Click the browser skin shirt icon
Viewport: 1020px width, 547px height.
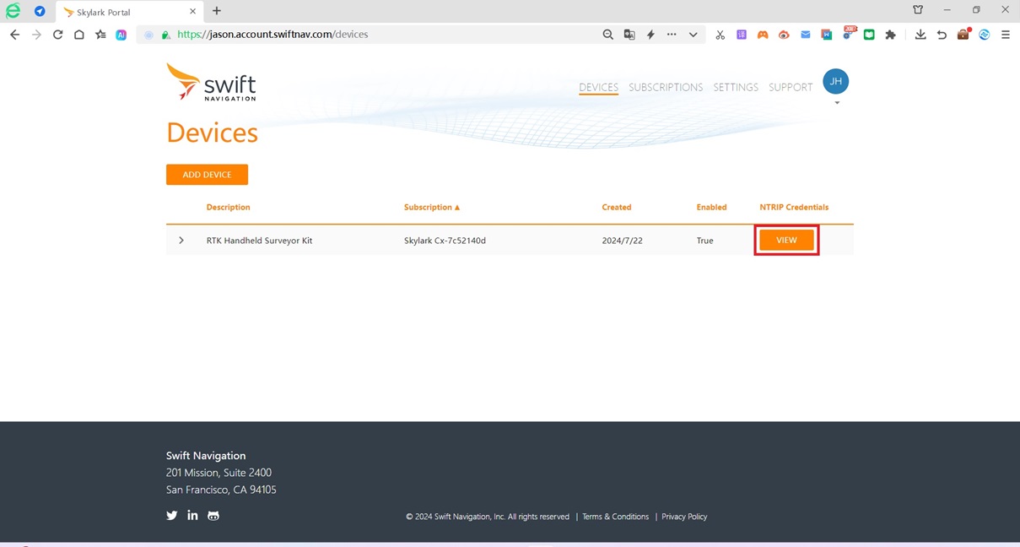[x=918, y=10]
